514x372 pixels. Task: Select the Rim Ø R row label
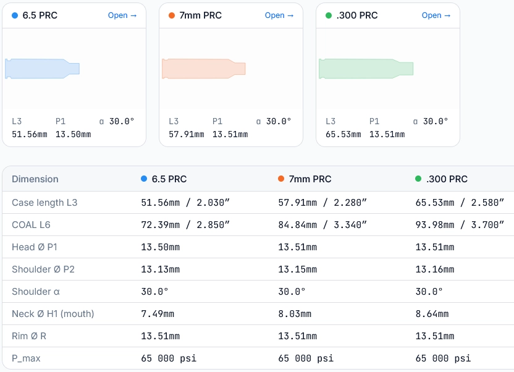[x=29, y=336]
